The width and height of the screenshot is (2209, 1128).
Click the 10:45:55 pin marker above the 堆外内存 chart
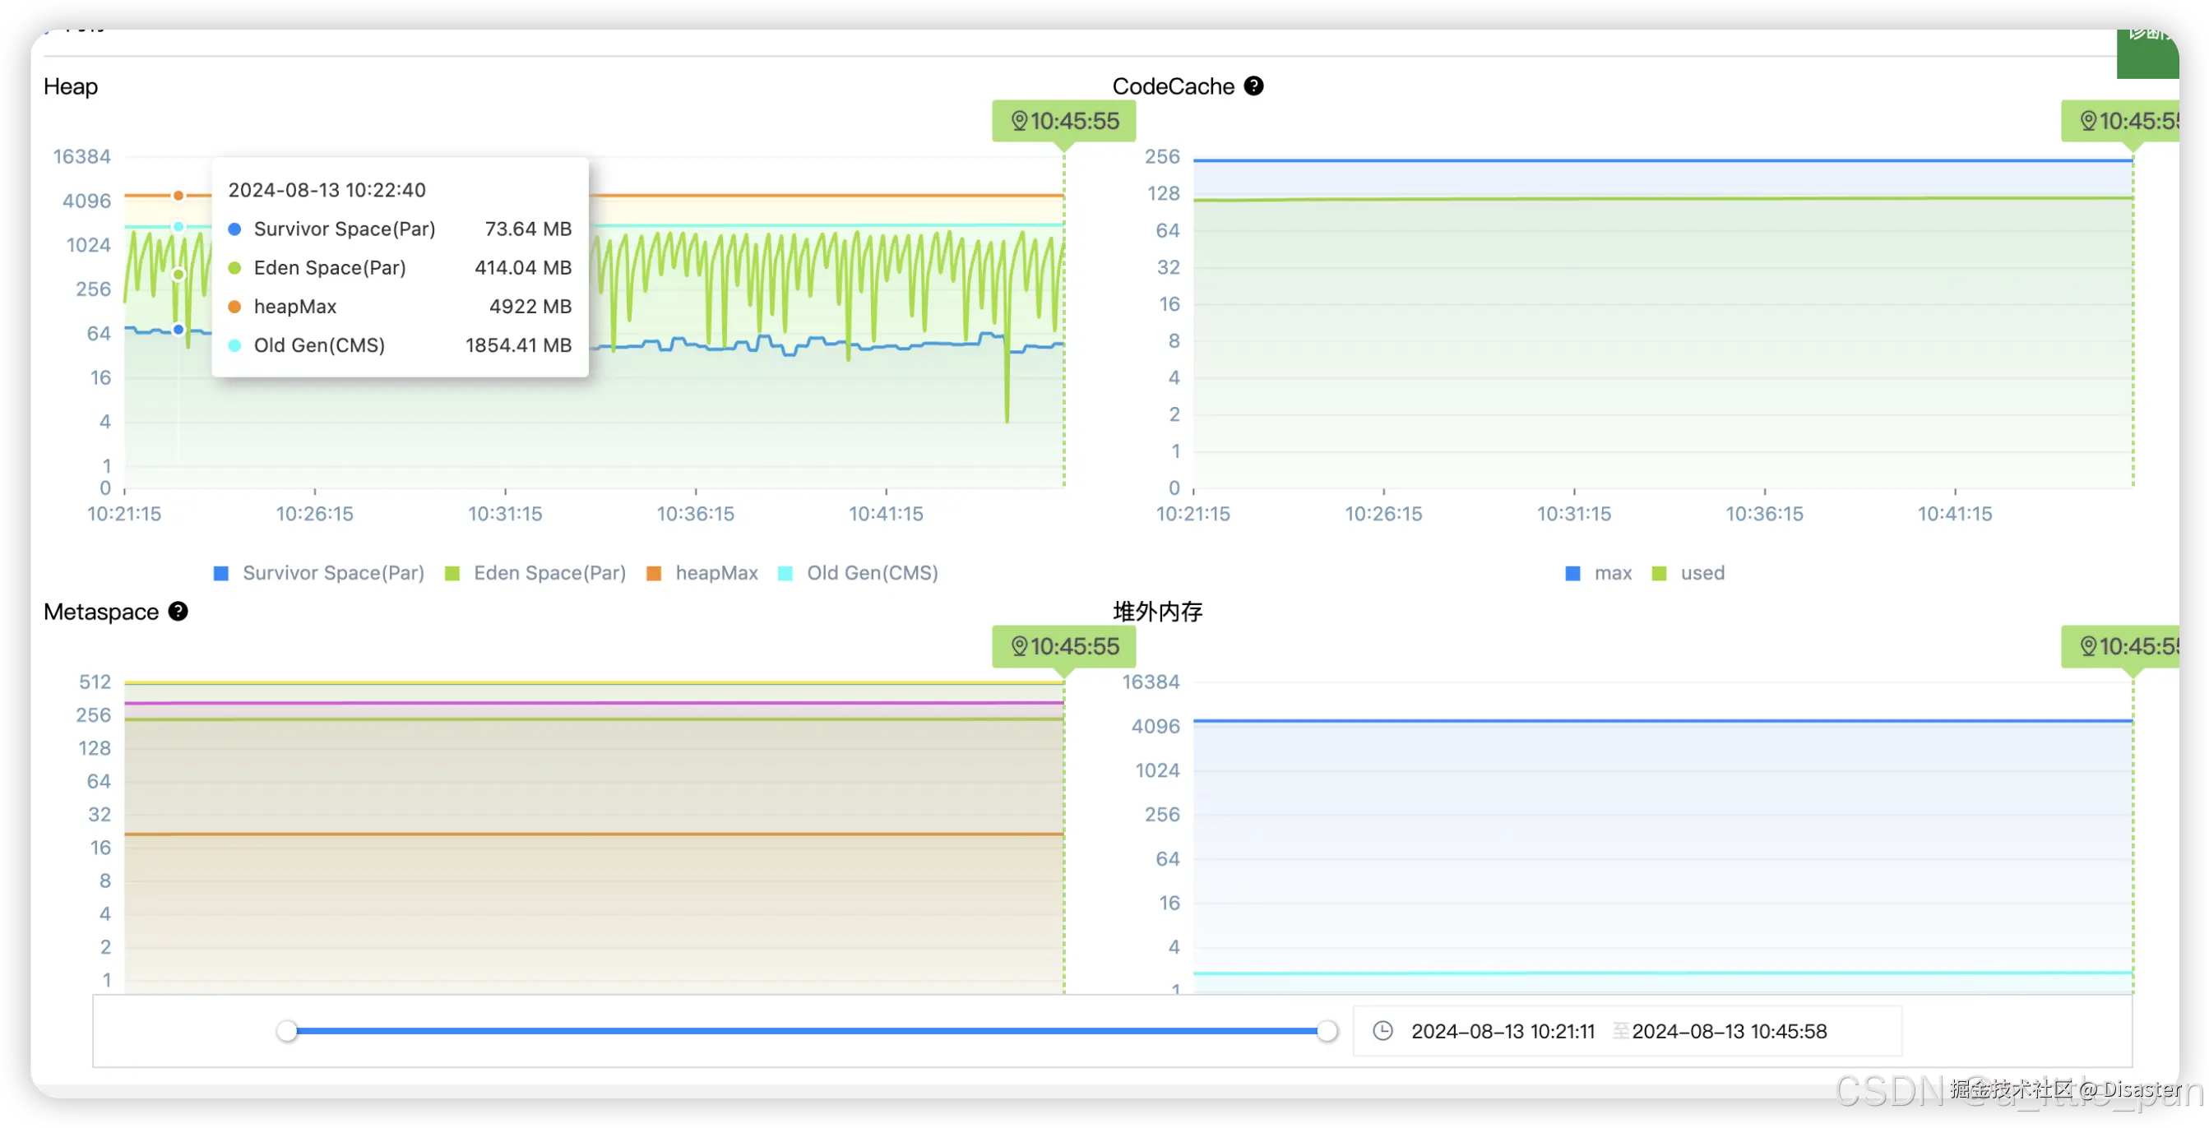[x=2123, y=646]
